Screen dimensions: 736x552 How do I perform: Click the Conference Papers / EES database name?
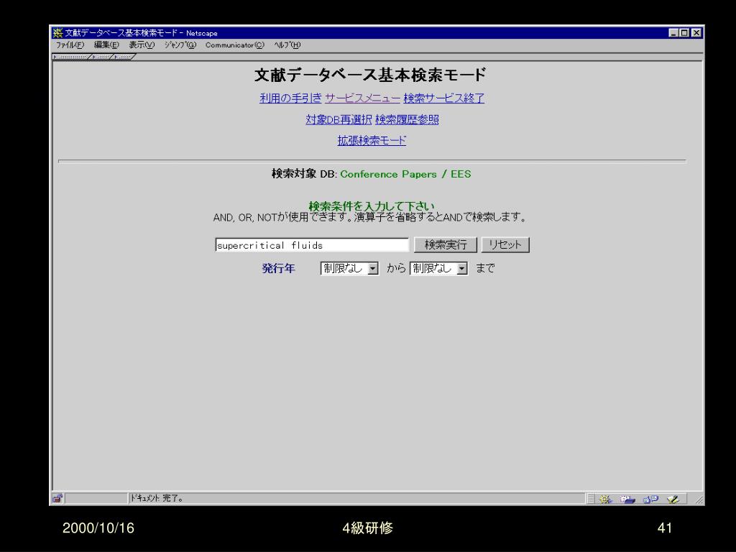coord(405,174)
